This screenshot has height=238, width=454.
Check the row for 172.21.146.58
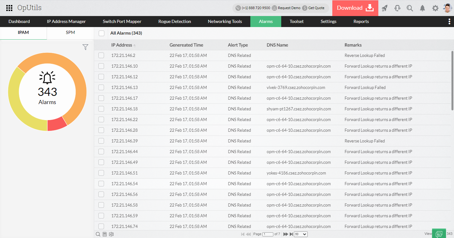[101, 205]
